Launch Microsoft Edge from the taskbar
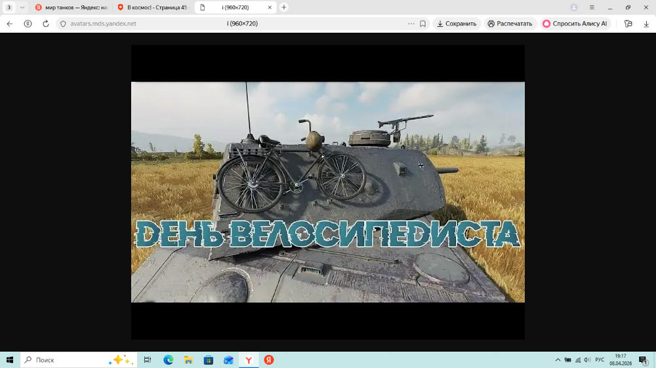This screenshot has height=368, width=656. pyautogui.click(x=168, y=359)
